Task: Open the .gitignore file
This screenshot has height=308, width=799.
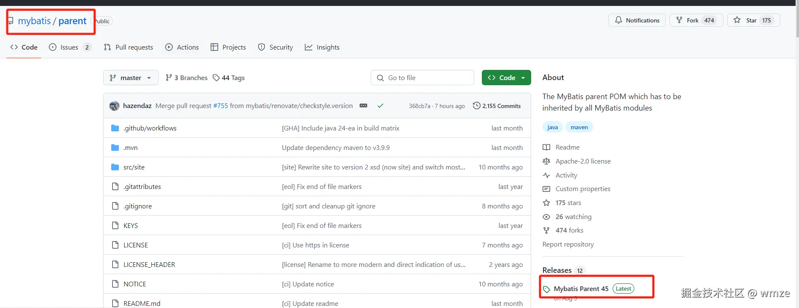Action: click(138, 206)
